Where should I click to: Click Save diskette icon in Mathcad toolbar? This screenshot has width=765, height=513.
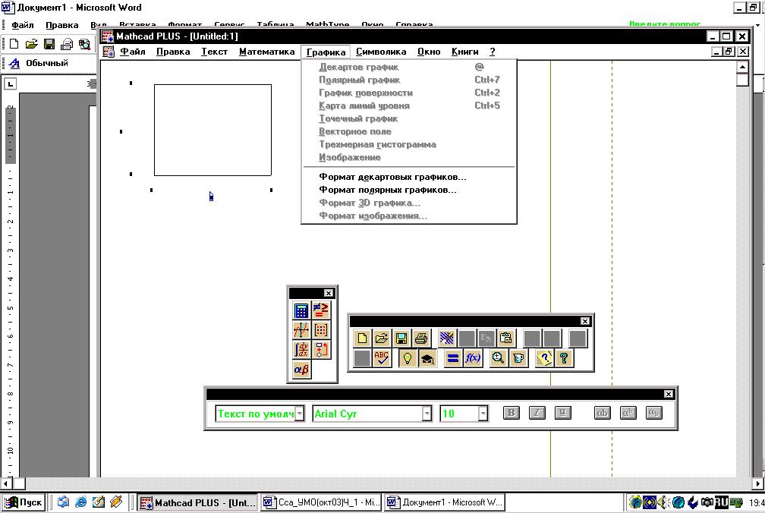401,338
